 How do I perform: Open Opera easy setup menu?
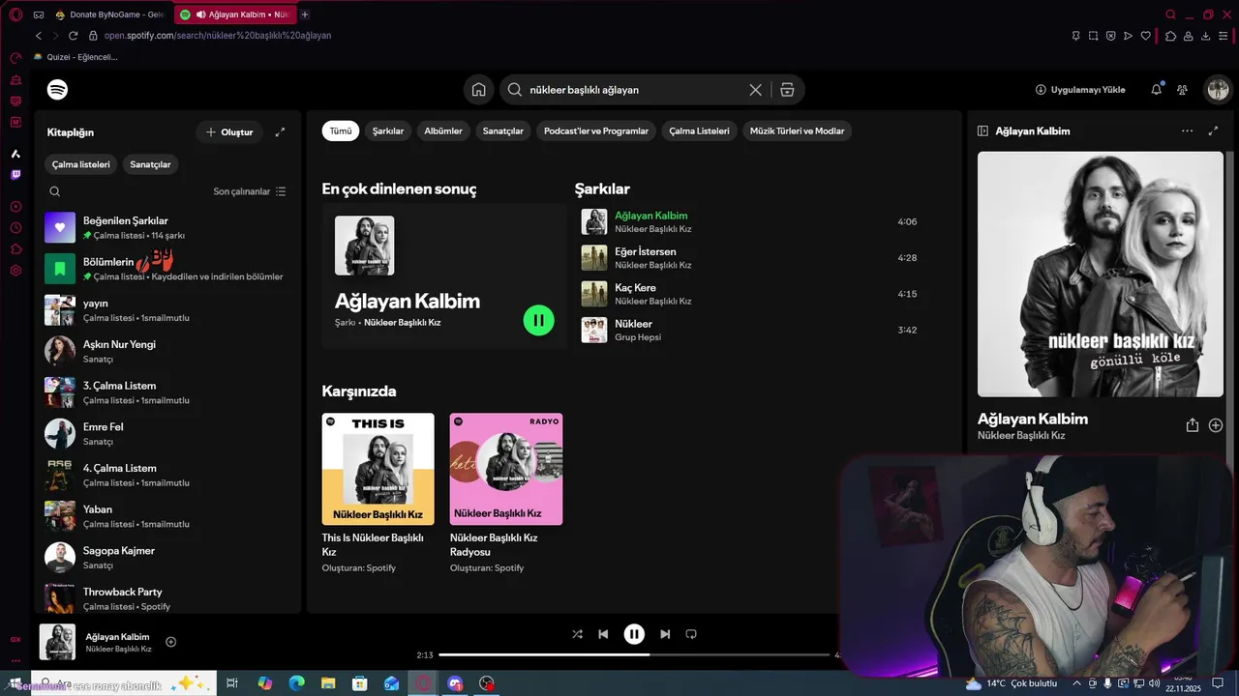point(1224,36)
